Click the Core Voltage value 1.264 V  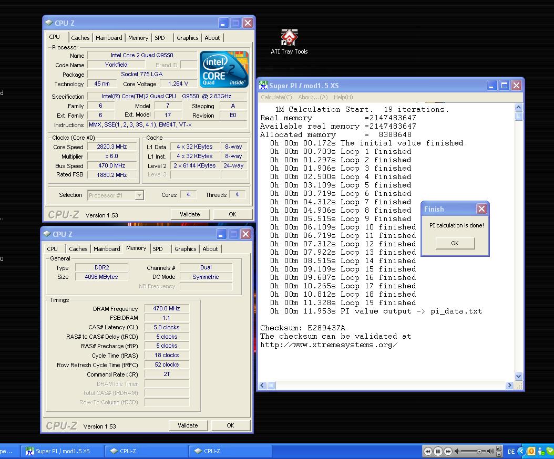178,84
